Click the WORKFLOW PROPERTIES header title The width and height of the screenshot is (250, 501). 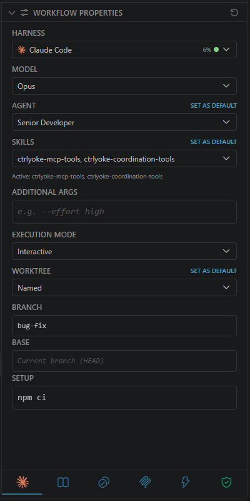click(x=77, y=13)
